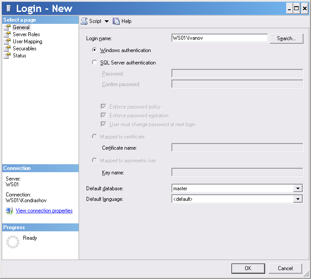Screen dimensions: 311x279
Task: Click the Help toolbar button label
Action: click(126, 21)
